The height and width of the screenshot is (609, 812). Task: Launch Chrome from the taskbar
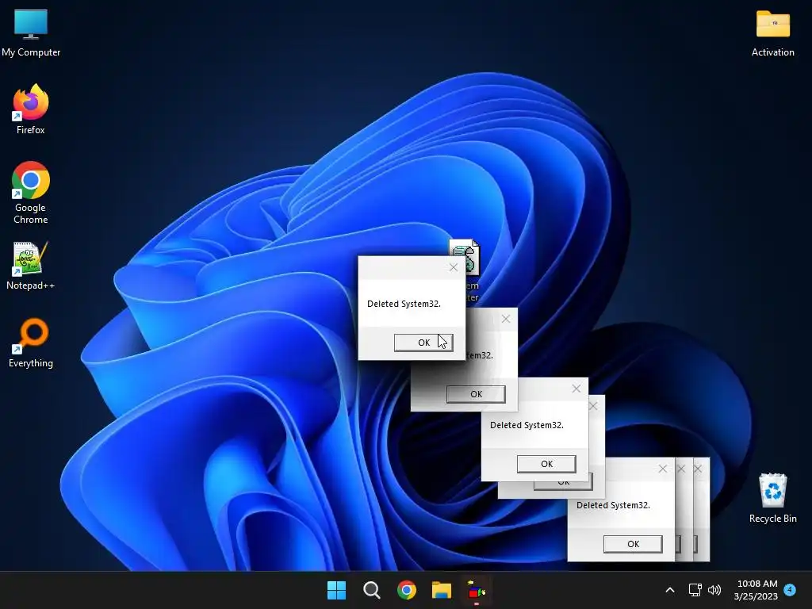[407, 590]
